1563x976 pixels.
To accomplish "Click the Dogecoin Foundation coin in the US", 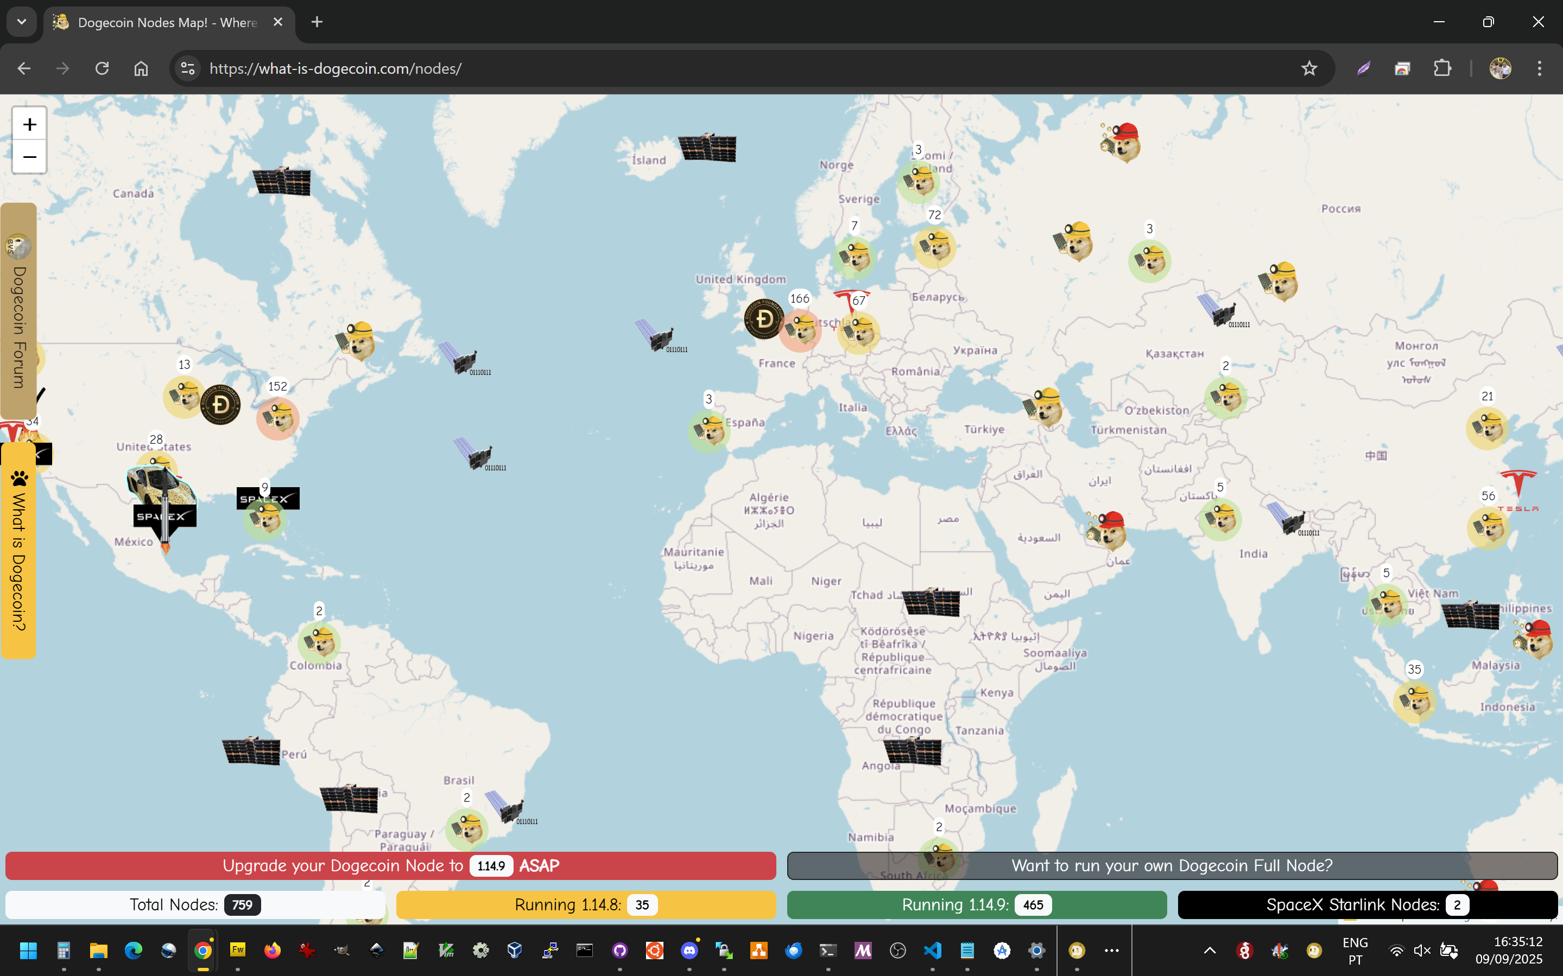I will 220,405.
